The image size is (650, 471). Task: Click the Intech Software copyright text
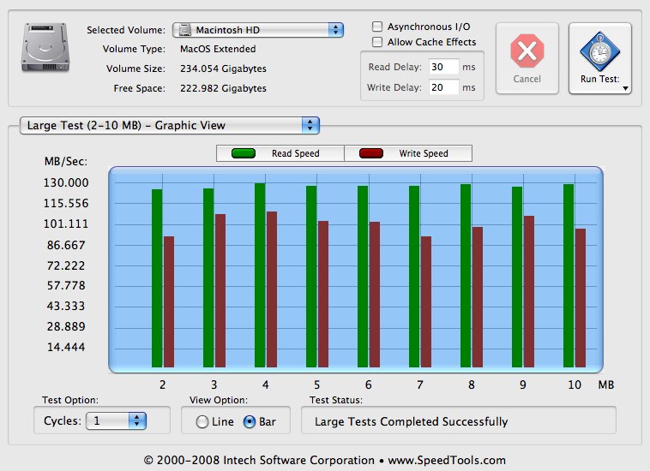[x=325, y=460]
